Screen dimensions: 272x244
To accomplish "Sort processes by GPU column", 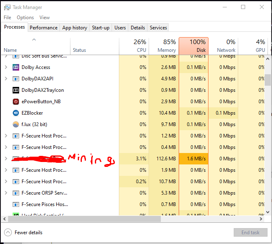I will pyautogui.click(x=253, y=46).
